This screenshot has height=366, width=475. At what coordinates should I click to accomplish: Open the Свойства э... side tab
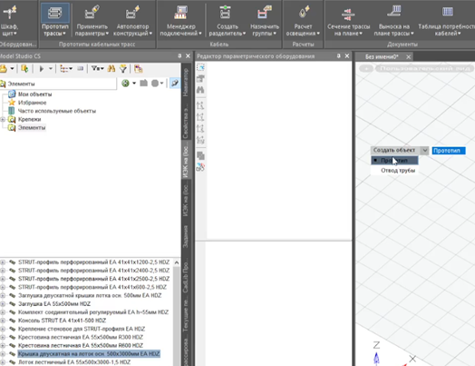(186, 121)
